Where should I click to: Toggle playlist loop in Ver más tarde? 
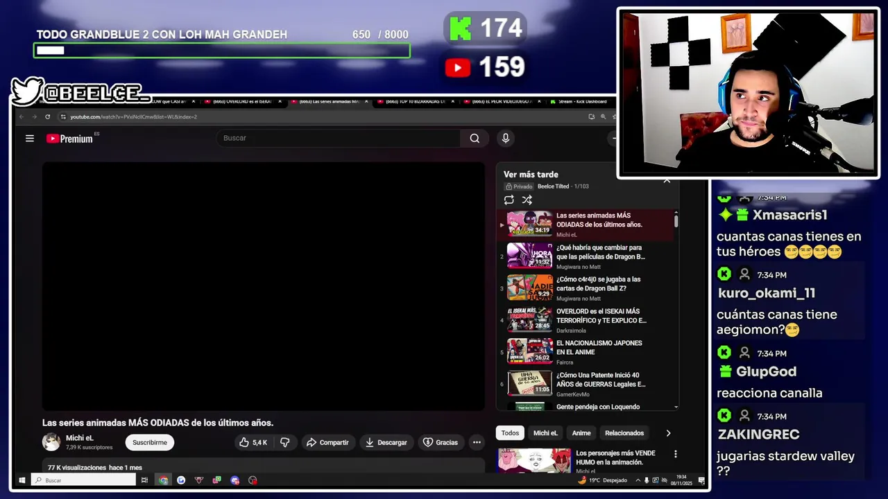pyautogui.click(x=509, y=200)
